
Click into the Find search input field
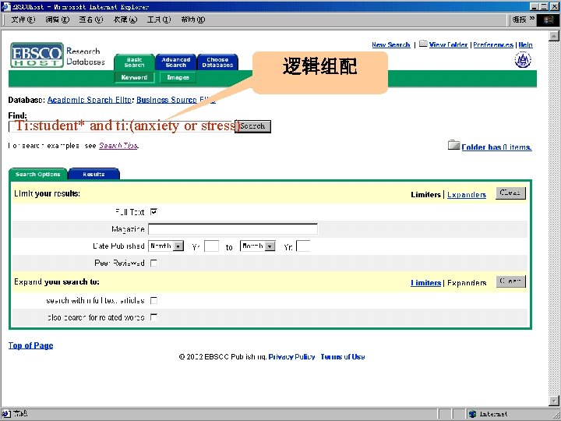[122, 126]
